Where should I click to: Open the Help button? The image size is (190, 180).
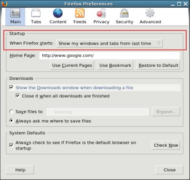click(x=20, y=170)
